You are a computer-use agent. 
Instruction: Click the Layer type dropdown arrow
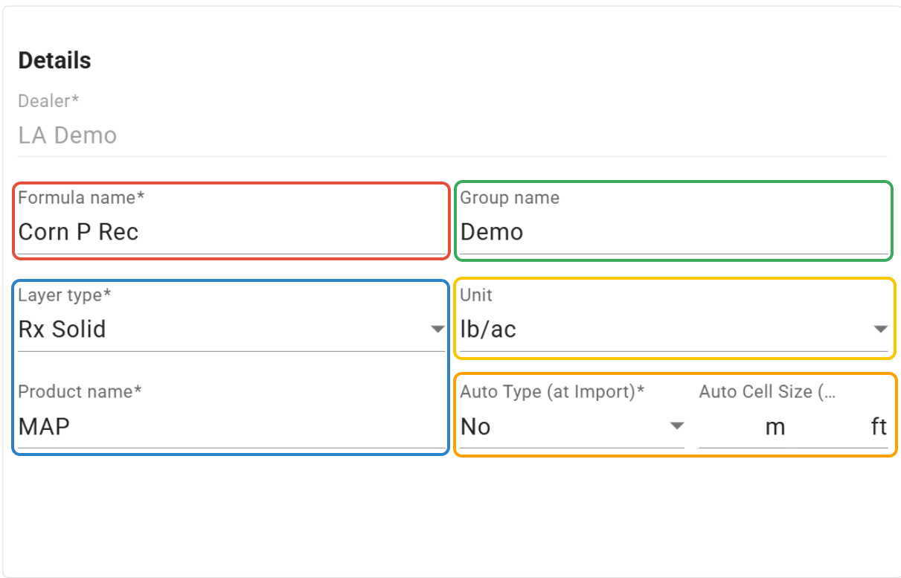(x=438, y=329)
